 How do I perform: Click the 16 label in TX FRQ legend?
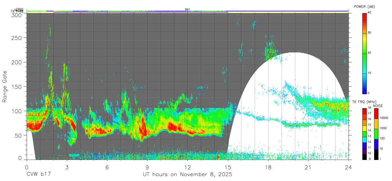[369, 119]
